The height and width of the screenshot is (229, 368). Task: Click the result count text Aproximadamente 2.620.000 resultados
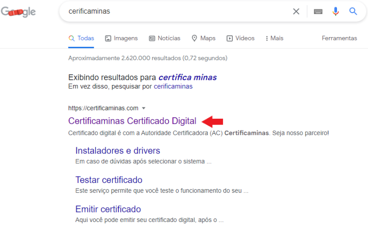[x=125, y=58]
